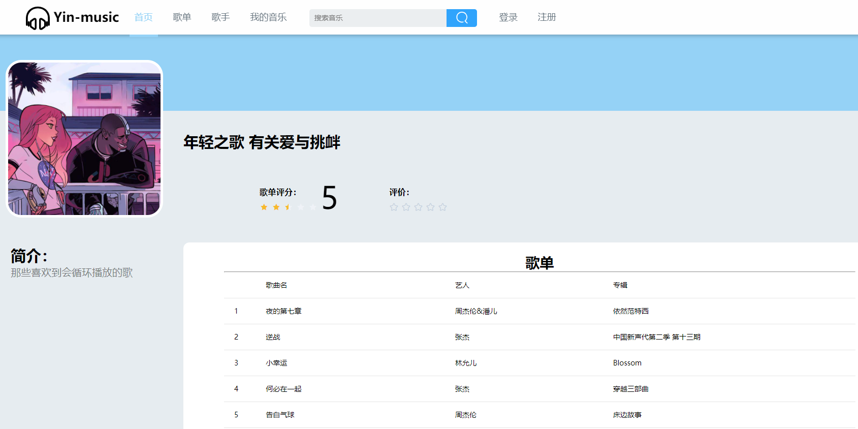Click the playlist cover artwork

(84, 139)
